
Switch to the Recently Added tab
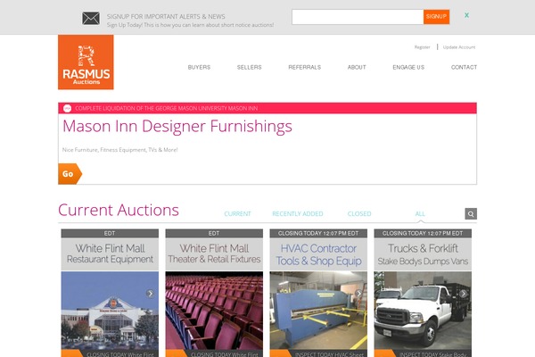pos(298,214)
